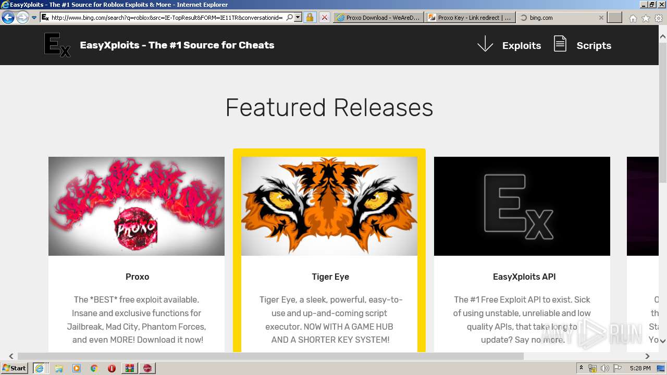Click the EasyXploits Ex logo
667x375 pixels.
pos(57,45)
